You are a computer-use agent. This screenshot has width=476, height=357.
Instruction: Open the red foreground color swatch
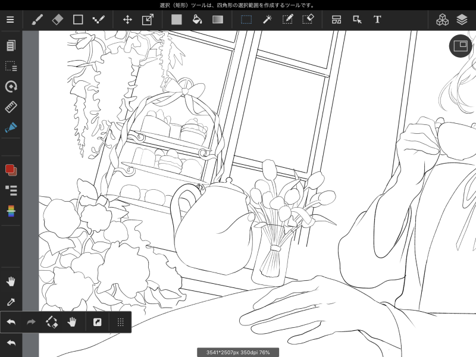tap(11, 170)
